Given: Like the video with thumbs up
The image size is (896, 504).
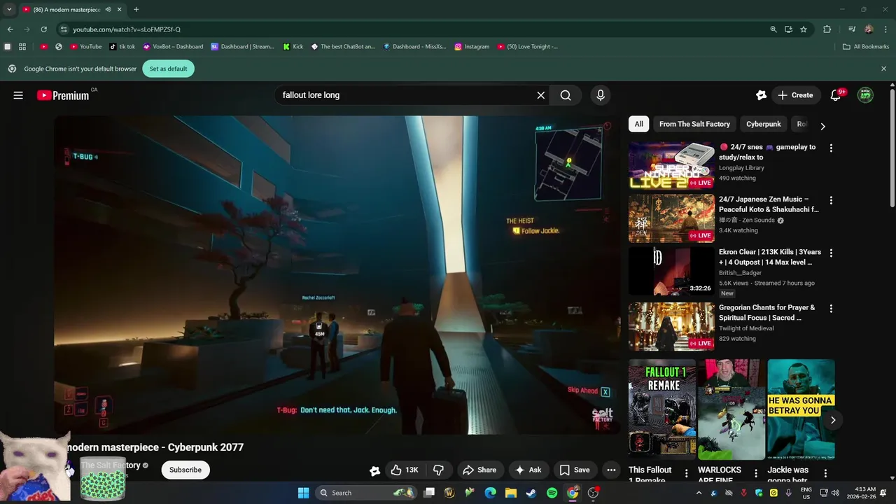Looking at the screenshot, I should coord(404,470).
